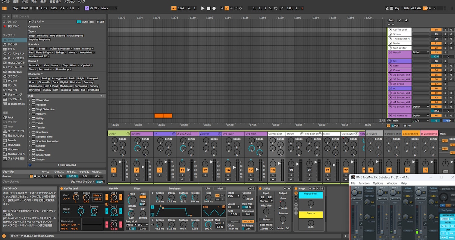Screen dimensions: 455x240
Task: Click the Tap tempo button
Action: [15, 8]
